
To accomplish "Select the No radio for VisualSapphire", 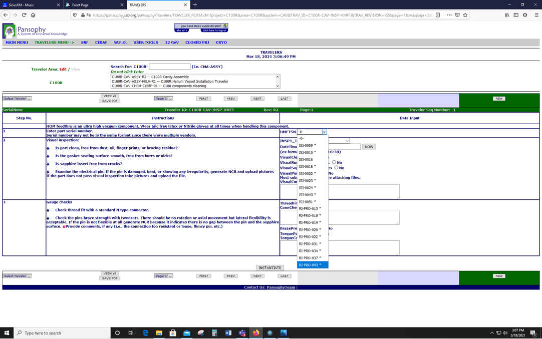I will pyautogui.click(x=336, y=168).
